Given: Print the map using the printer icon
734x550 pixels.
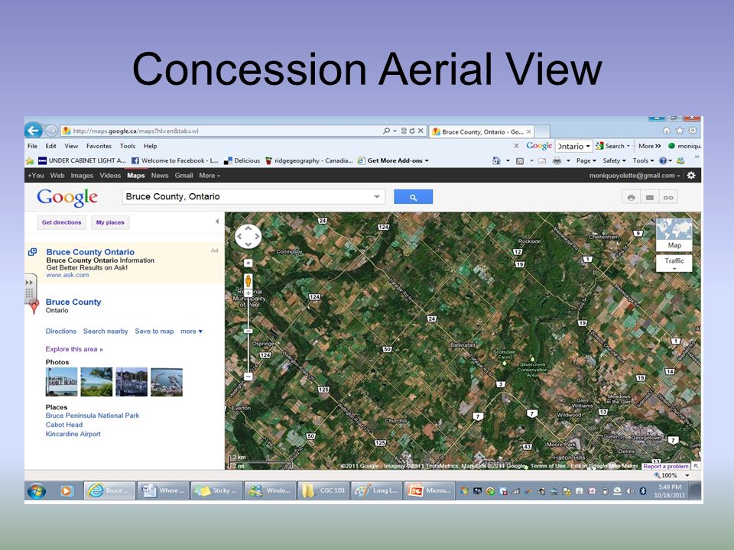Looking at the screenshot, I should point(631,197).
